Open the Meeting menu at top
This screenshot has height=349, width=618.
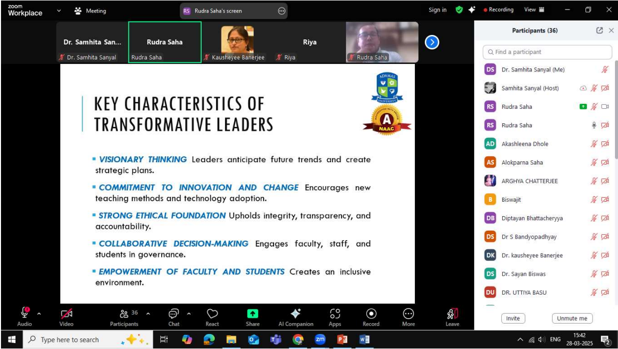(x=90, y=10)
